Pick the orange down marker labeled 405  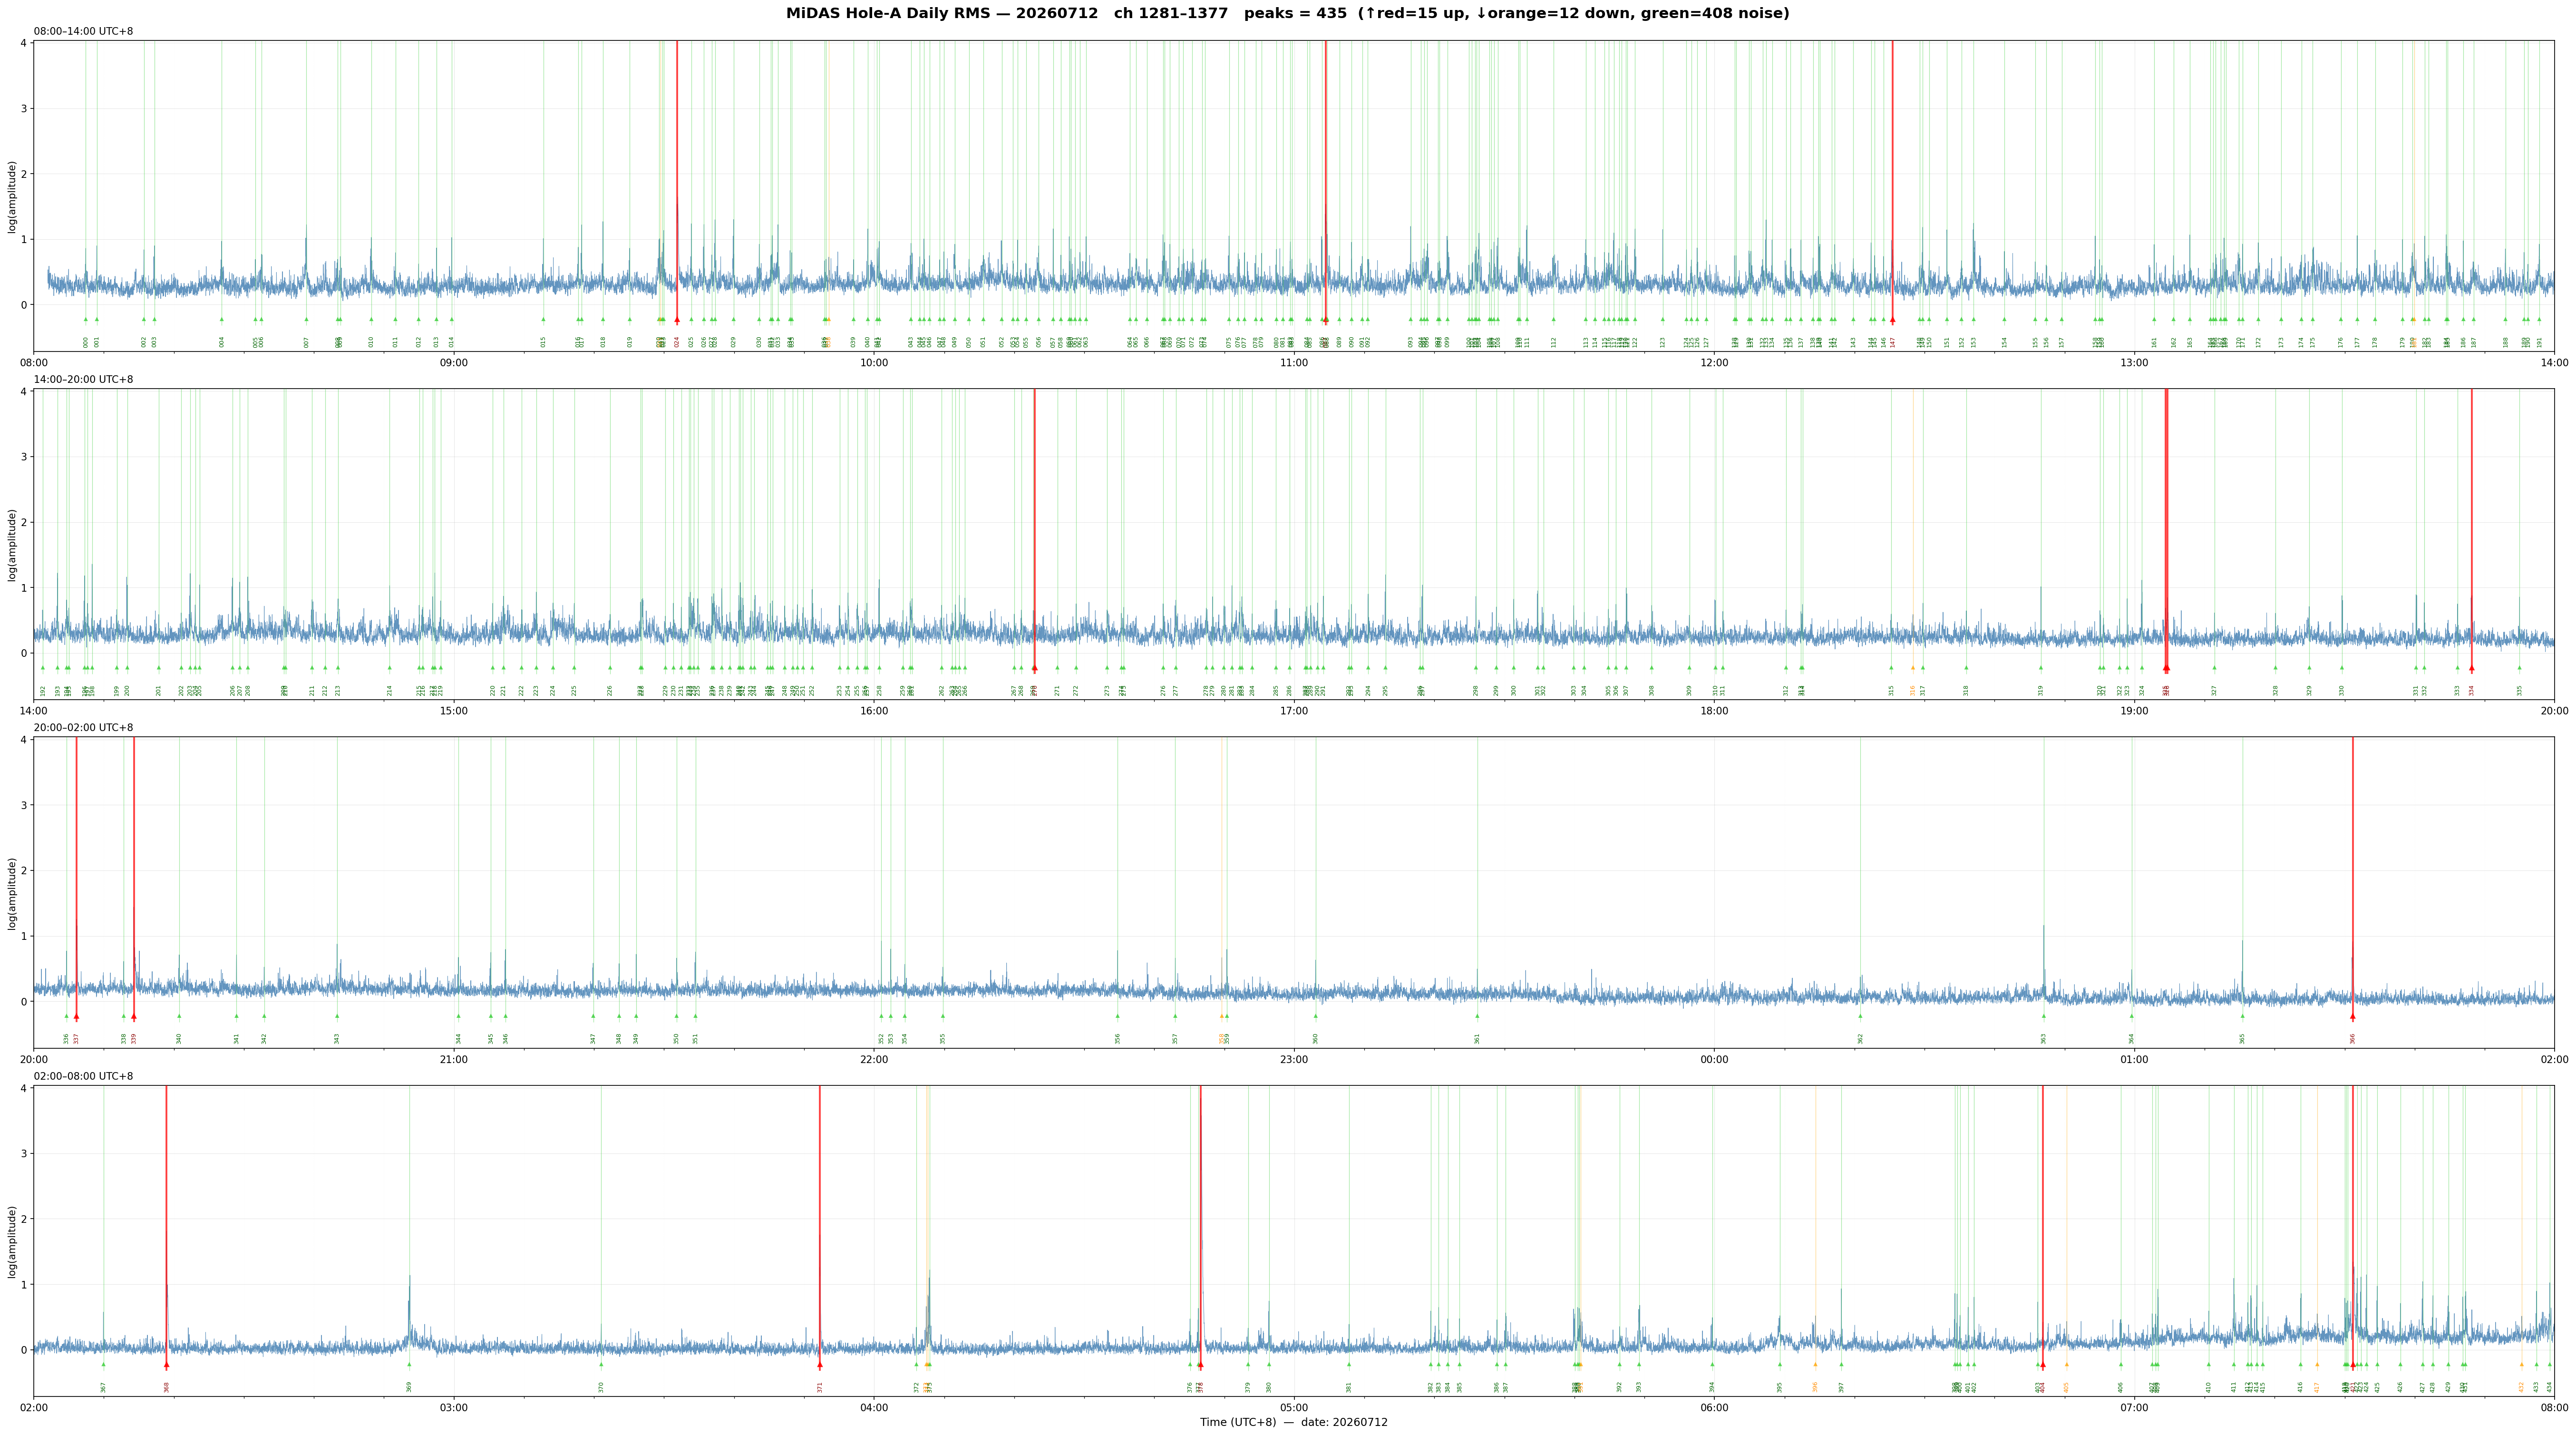[x=2066, y=1365]
